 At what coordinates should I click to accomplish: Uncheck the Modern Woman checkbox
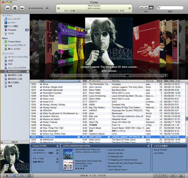[41, 116]
